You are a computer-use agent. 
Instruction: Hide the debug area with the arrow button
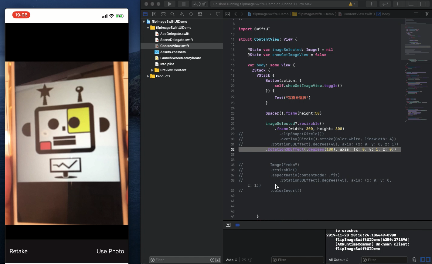pyautogui.click(x=228, y=225)
